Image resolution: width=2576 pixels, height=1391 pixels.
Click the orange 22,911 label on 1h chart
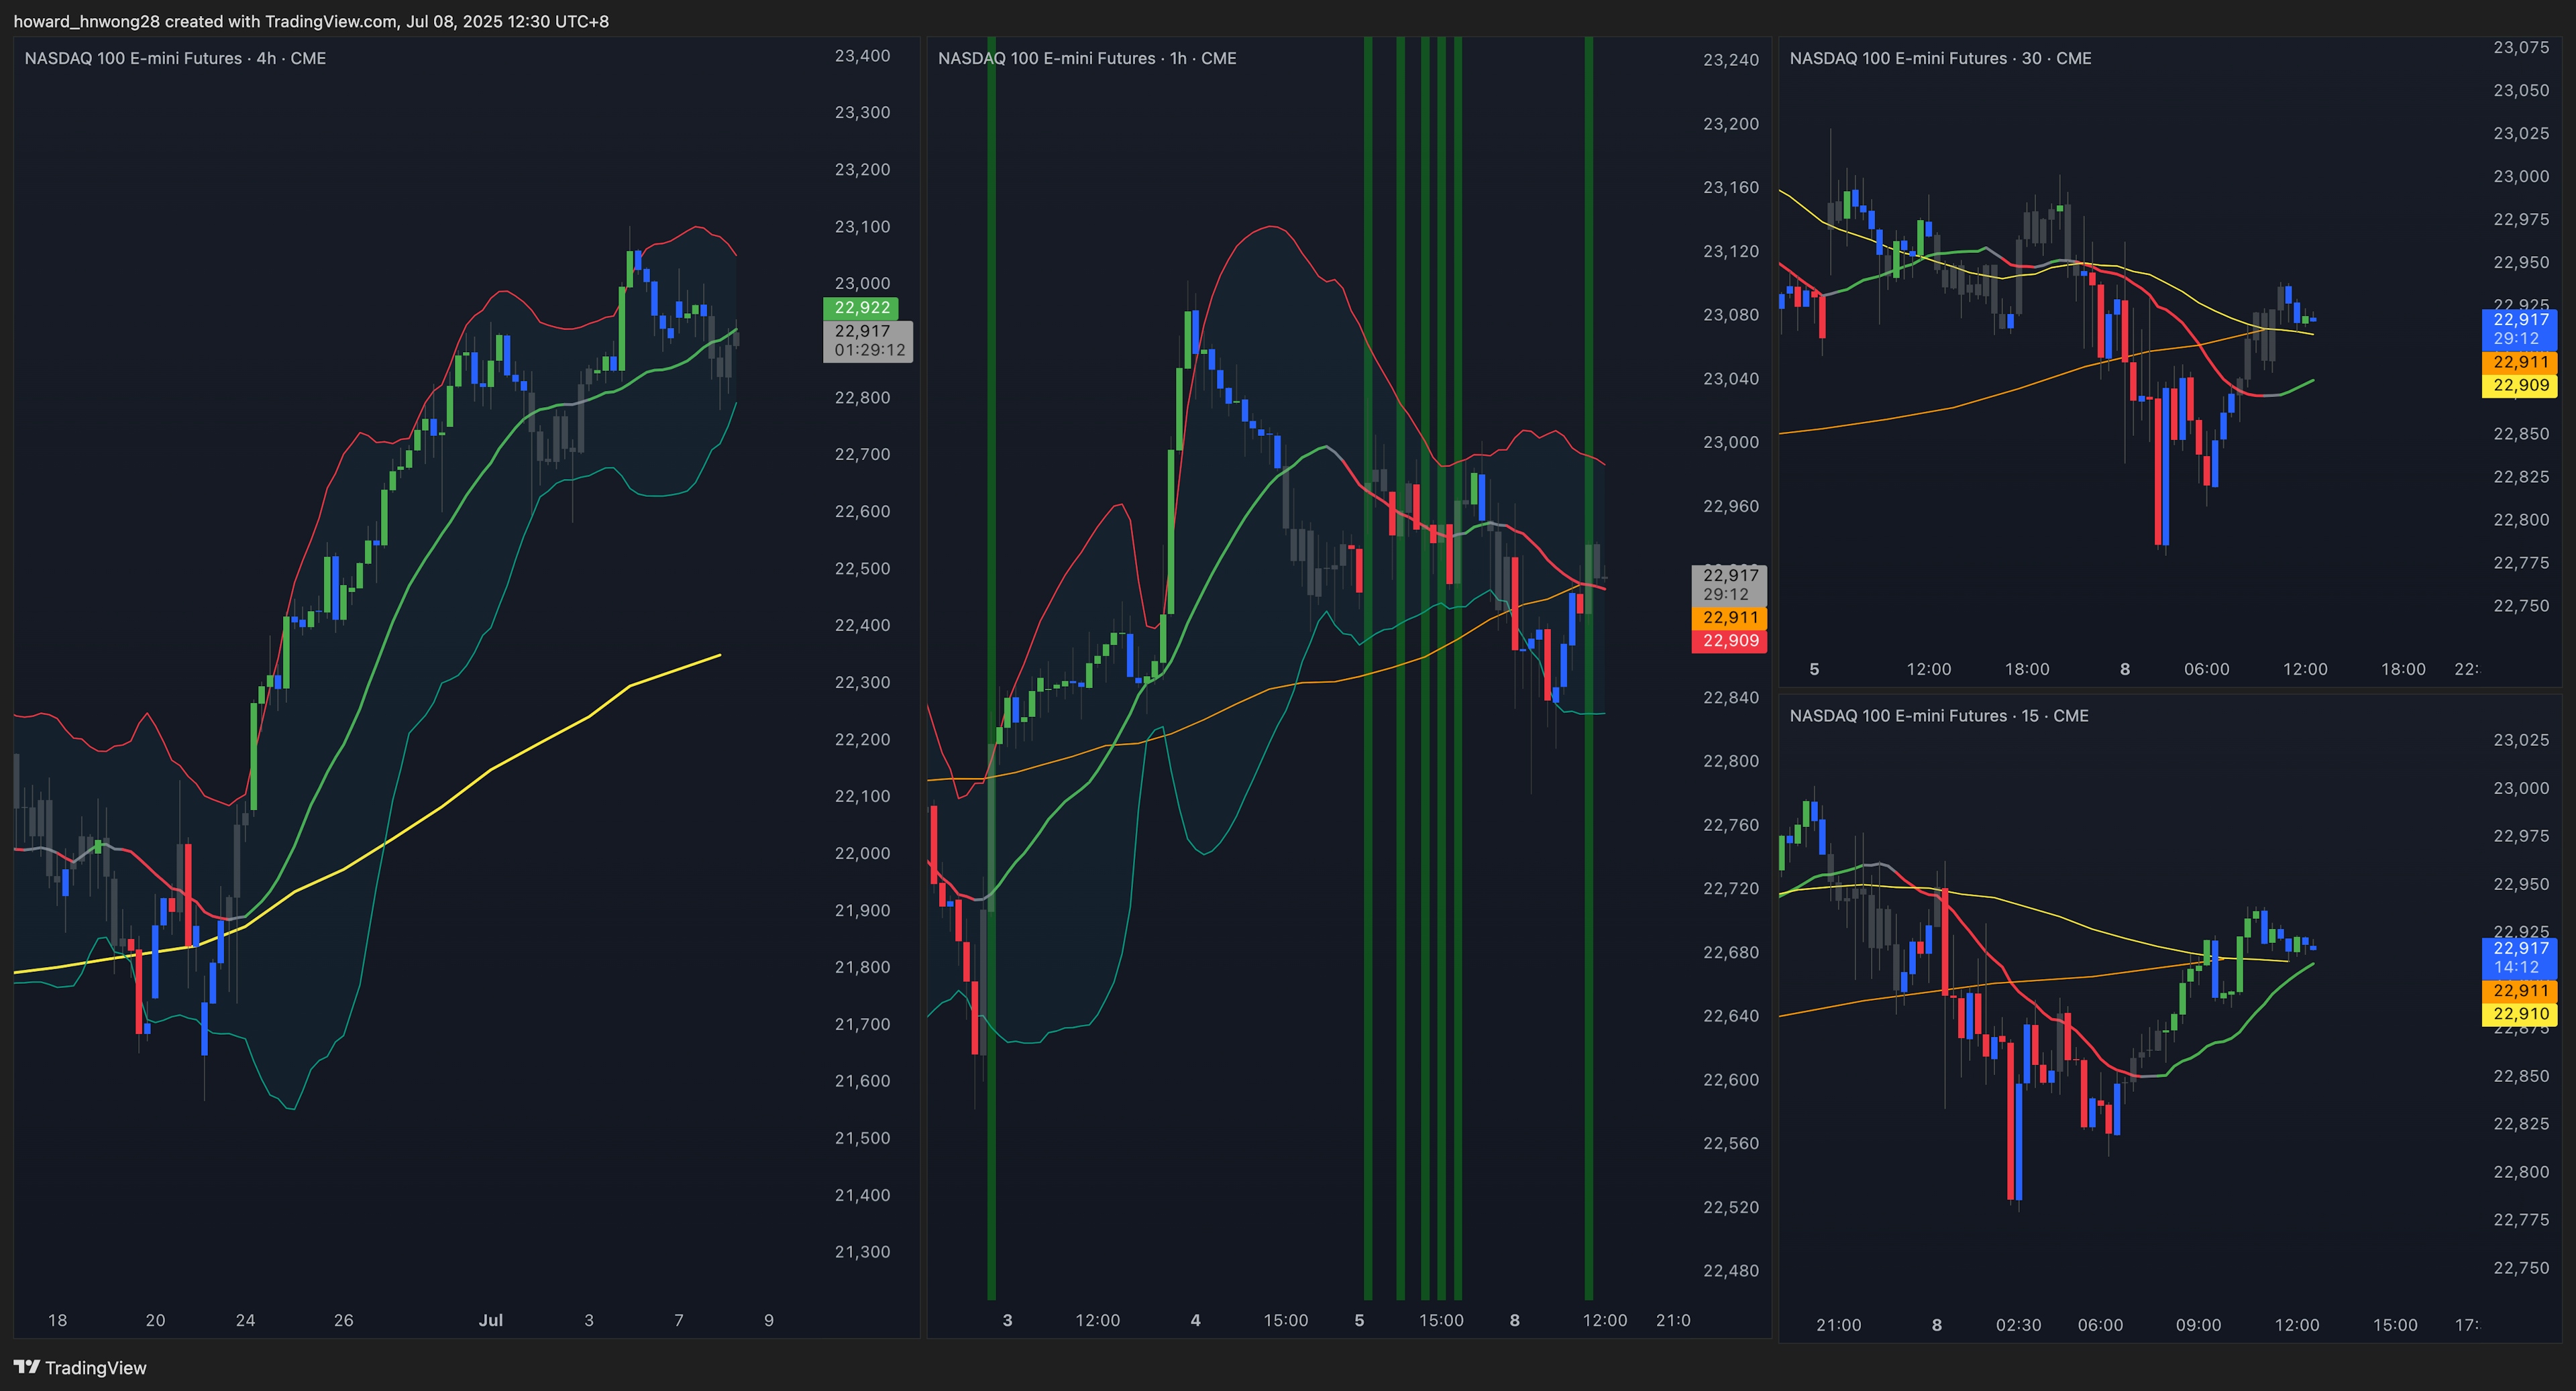pos(1729,618)
